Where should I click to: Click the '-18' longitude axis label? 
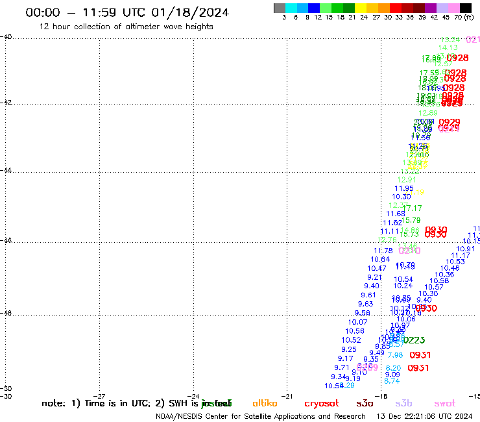pyautogui.click(x=381, y=396)
